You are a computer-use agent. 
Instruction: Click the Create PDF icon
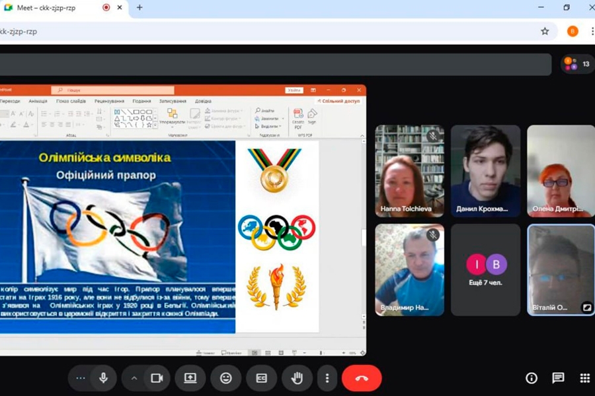(x=298, y=119)
